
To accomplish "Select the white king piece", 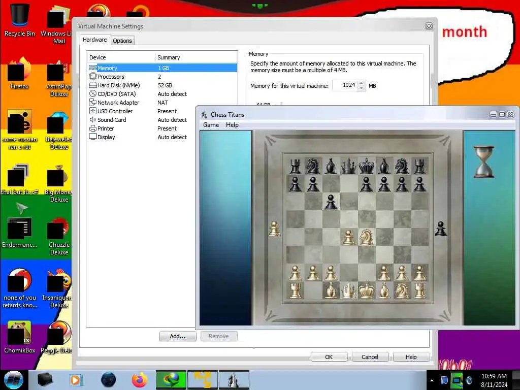I will (367, 291).
